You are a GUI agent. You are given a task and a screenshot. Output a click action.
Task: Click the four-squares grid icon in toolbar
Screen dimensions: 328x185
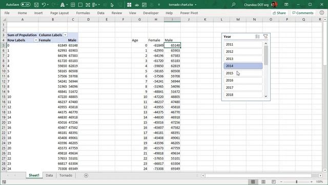click(129, 5)
